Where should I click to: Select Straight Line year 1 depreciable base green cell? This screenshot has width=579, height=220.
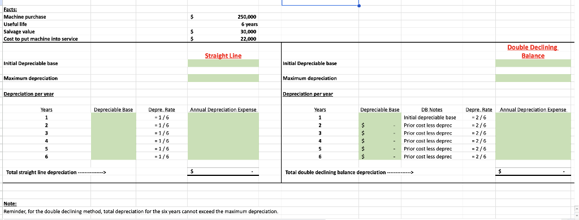coord(113,118)
